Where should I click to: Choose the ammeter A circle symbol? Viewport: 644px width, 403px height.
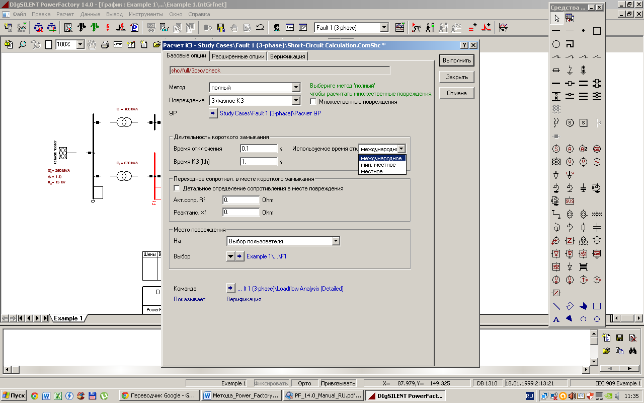(570, 149)
